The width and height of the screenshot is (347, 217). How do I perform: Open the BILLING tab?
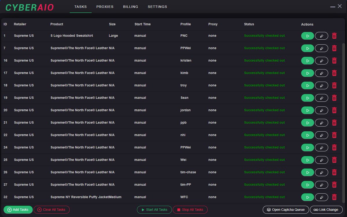pyautogui.click(x=130, y=6)
